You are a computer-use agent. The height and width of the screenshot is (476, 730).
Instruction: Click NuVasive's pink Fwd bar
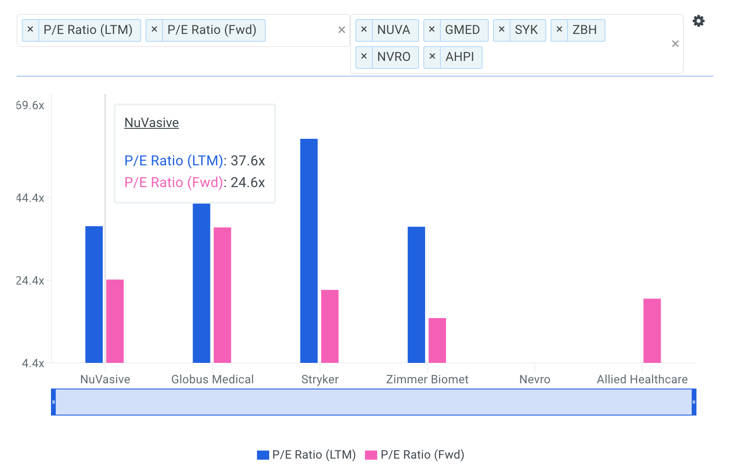click(x=115, y=321)
